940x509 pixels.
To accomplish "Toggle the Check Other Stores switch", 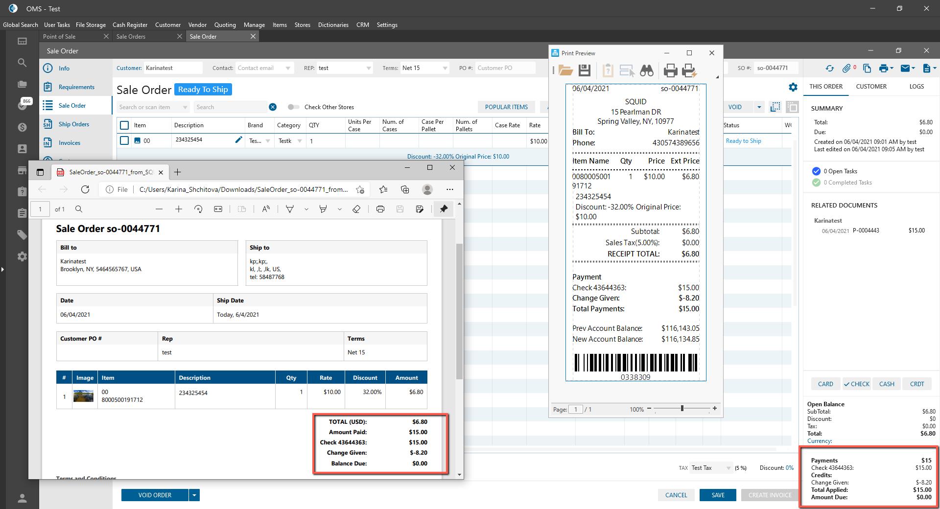I will tap(293, 107).
